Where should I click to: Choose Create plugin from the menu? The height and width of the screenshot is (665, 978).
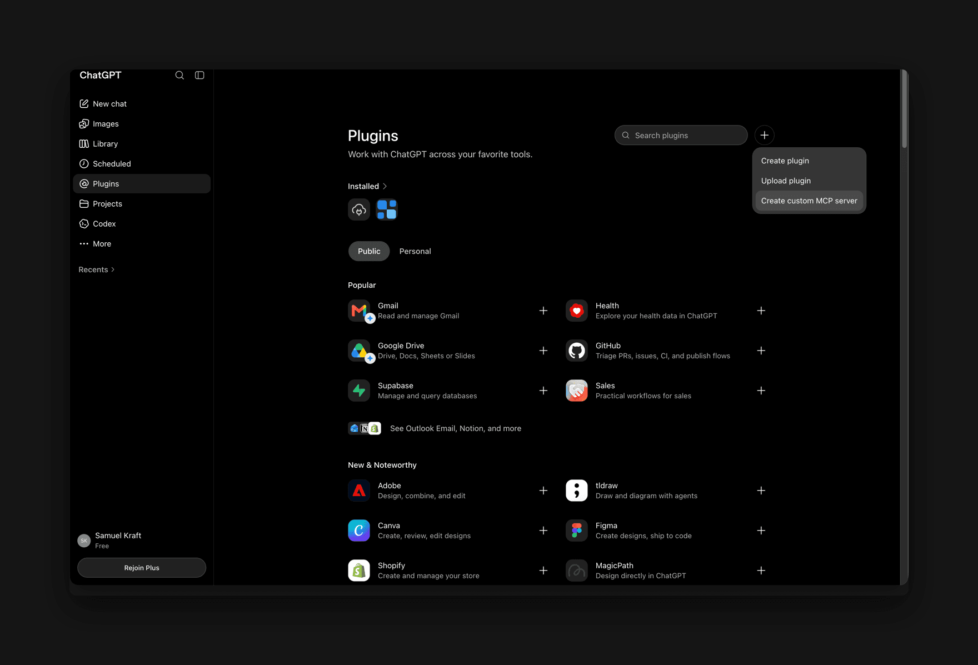(x=809, y=161)
